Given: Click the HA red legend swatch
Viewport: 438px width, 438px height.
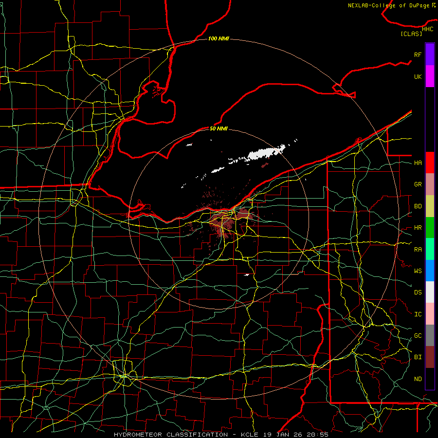Looking at the screenshot, I should 430,163.
